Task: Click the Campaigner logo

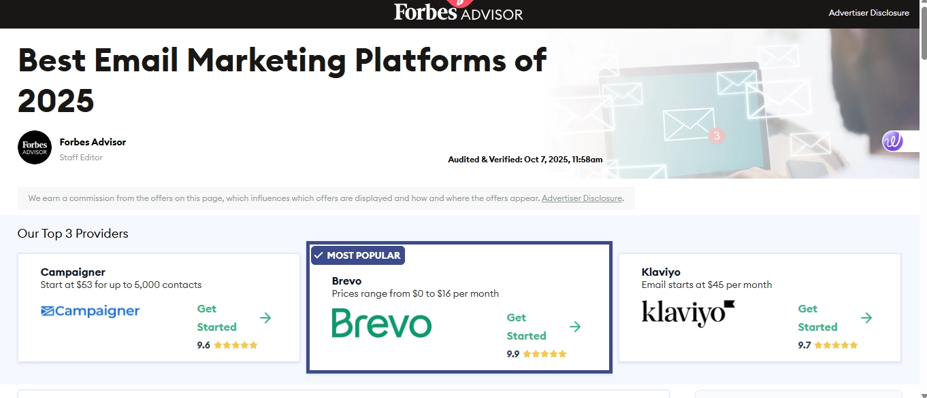Action: coord(90,311)
